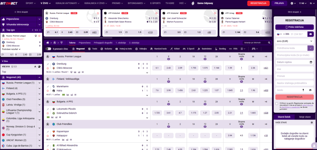Tick the terms agreement checkbox
The image size is (317, 150).
coord(276,103)
